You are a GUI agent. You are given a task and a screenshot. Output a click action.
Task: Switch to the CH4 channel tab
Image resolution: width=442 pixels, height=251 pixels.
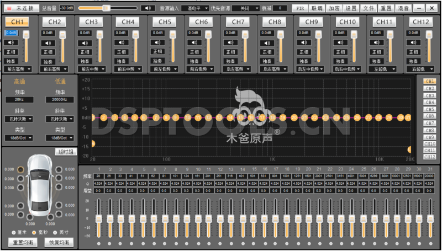tap(128, 22)
